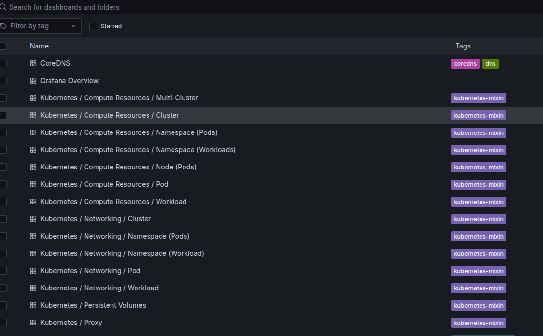
Task: Select checkbox for Compute Resources / Pod
Action: click(3, 184)
